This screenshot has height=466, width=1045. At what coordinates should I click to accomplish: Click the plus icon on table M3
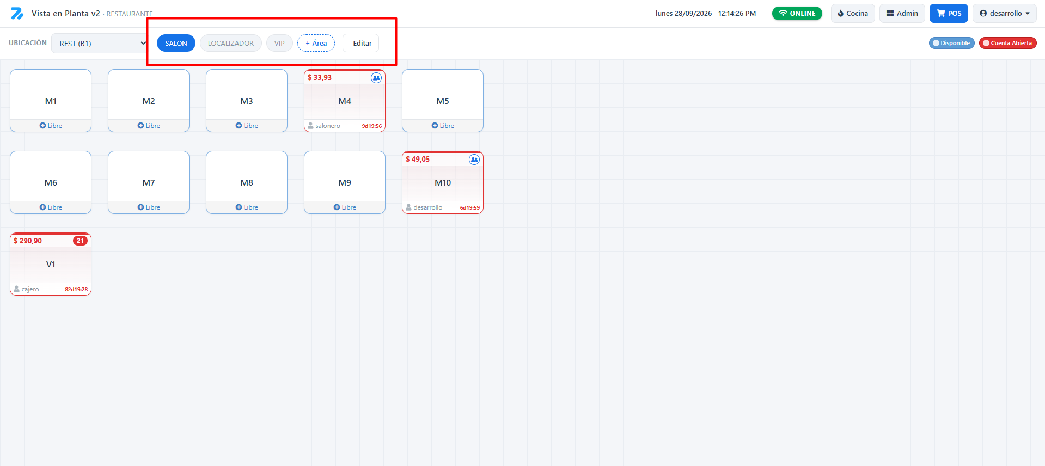(239, 126)
